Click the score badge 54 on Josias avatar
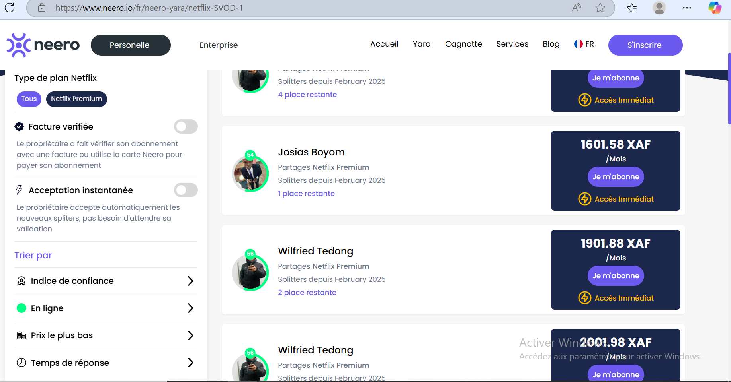This screenshot has width=731, height=382. coord(250,155)
